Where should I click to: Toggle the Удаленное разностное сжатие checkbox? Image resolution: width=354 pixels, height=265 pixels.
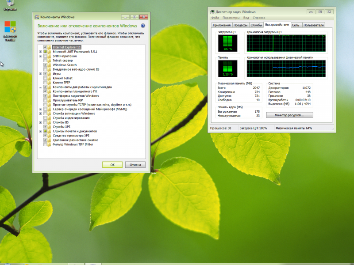tap(45, 140)
